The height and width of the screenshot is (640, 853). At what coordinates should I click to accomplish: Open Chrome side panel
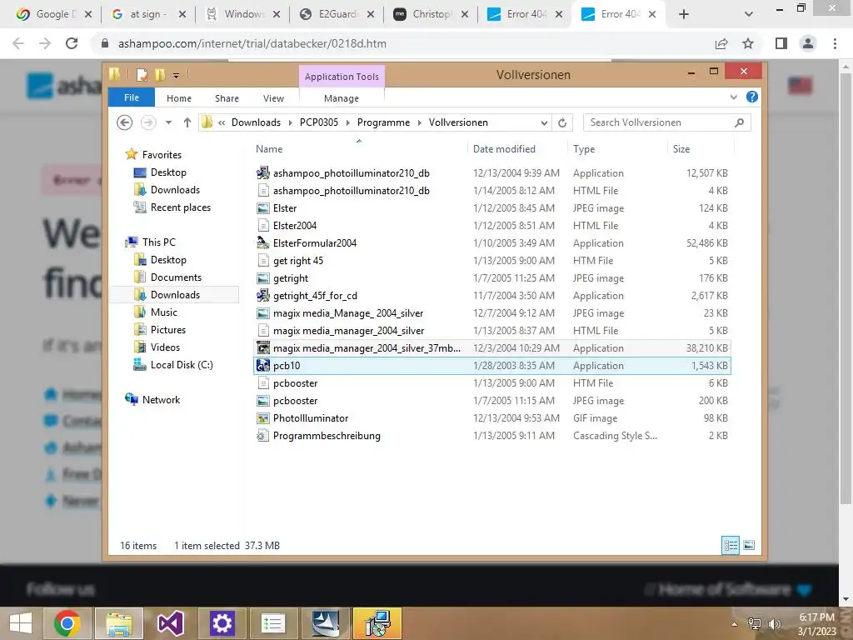pos(781,43)
